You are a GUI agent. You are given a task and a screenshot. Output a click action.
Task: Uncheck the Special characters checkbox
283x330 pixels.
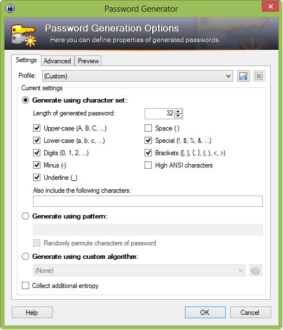coord(149,141)
